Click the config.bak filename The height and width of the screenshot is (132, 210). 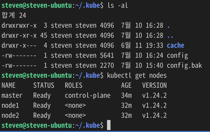(184, 65)
